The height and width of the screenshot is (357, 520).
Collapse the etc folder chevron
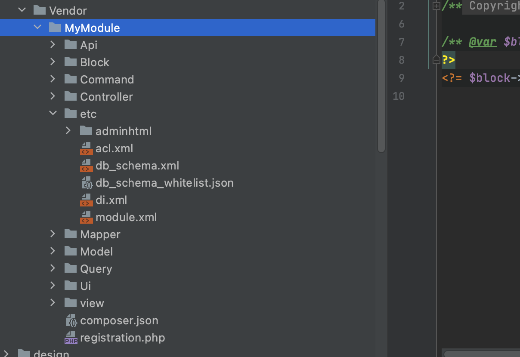53,113
